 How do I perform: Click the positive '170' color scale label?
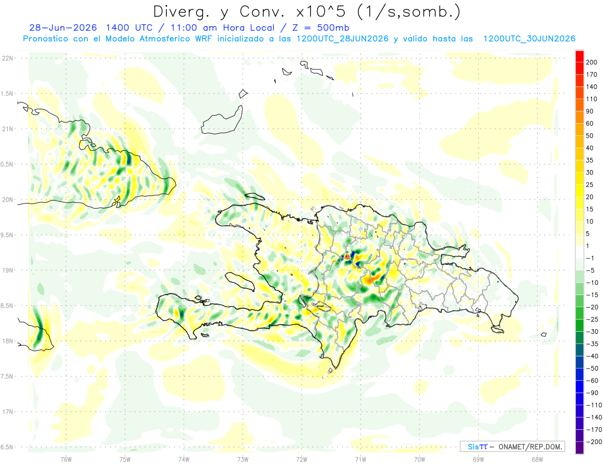pos(592,74)
